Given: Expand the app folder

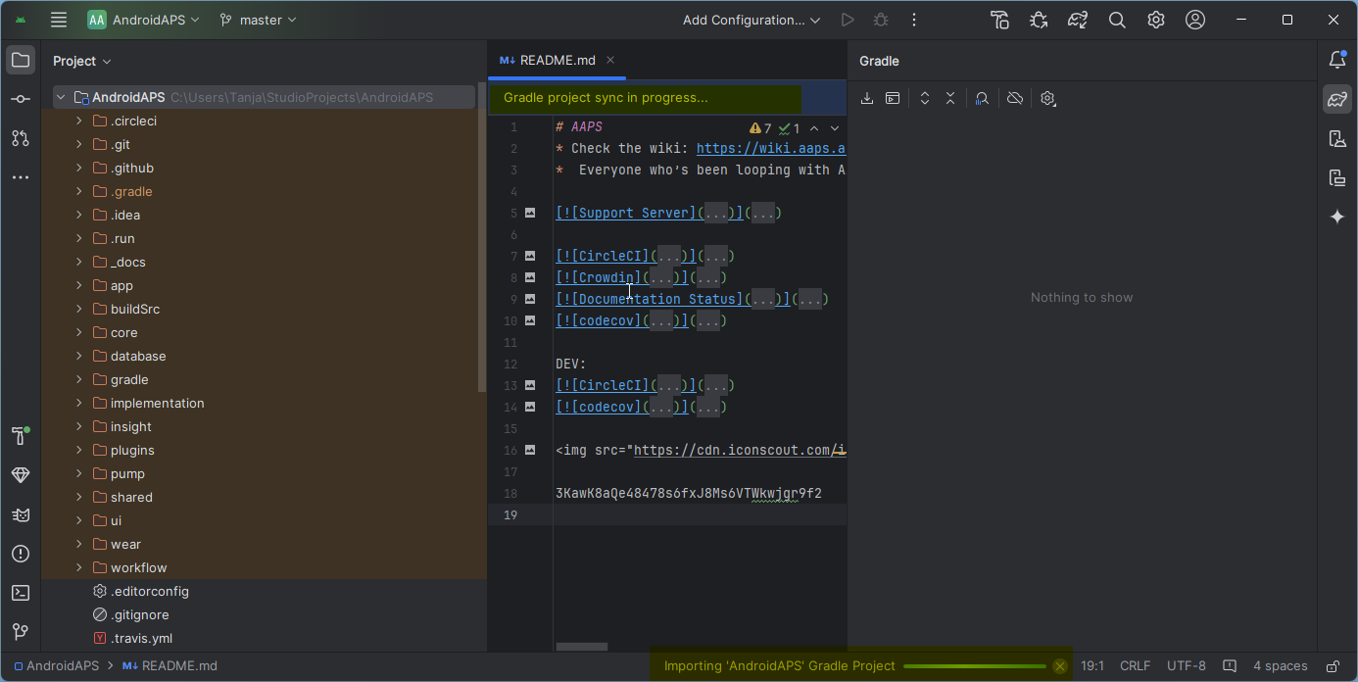Looking at the screenshot, I should 79,285.
